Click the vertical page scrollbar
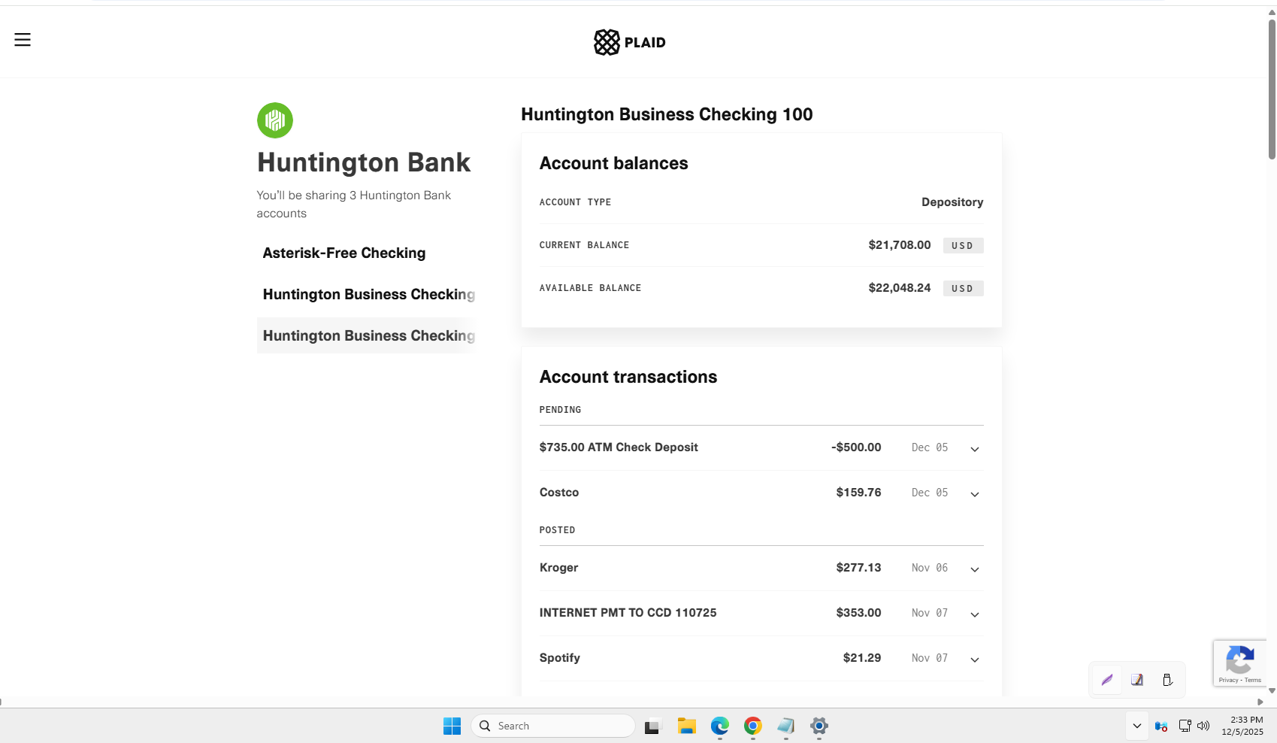Image resolution: width=1277 pixels, height=743 pixels. pyautogui.click(x=1272, y=90)
